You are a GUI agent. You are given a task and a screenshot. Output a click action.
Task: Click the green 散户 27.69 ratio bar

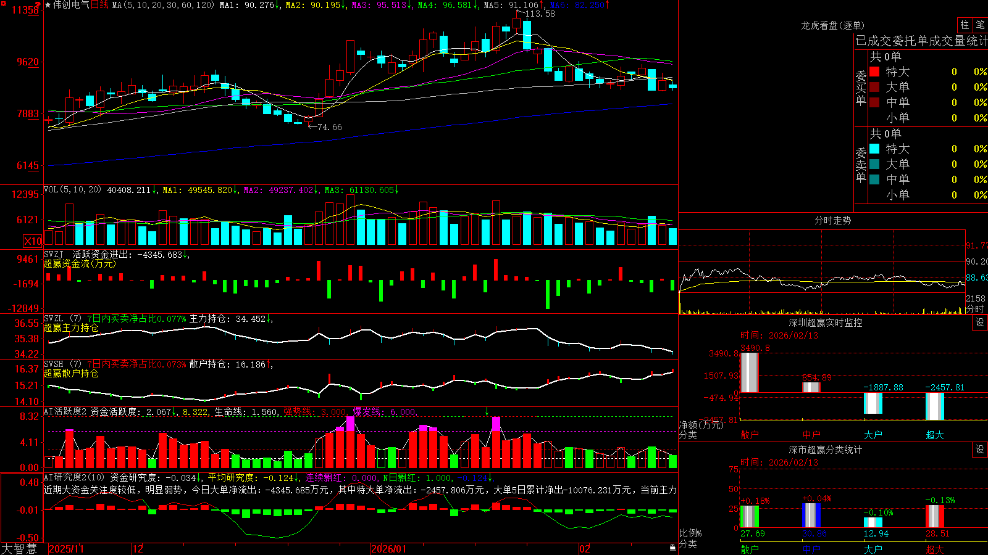tap(749, 517)
